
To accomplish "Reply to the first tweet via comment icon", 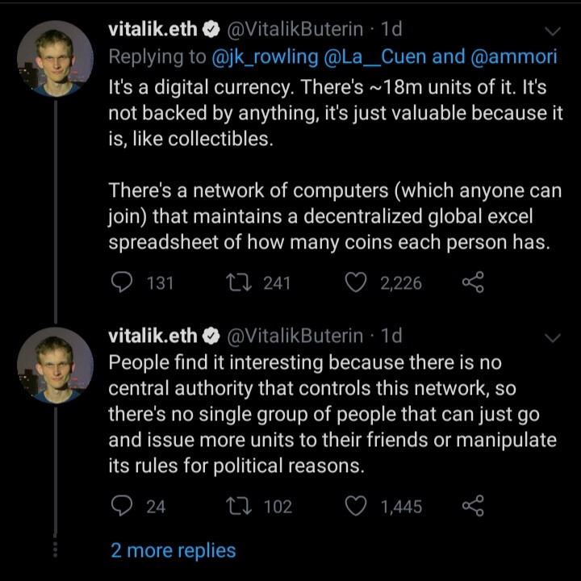I will tap(122, 282).
